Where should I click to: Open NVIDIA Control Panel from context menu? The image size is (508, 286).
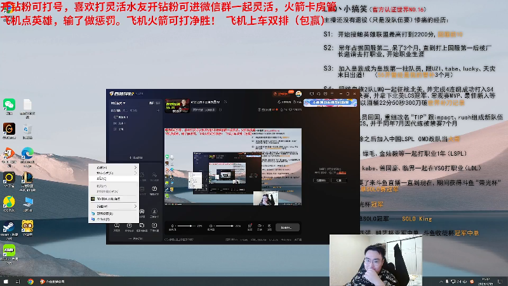[114, 199]
